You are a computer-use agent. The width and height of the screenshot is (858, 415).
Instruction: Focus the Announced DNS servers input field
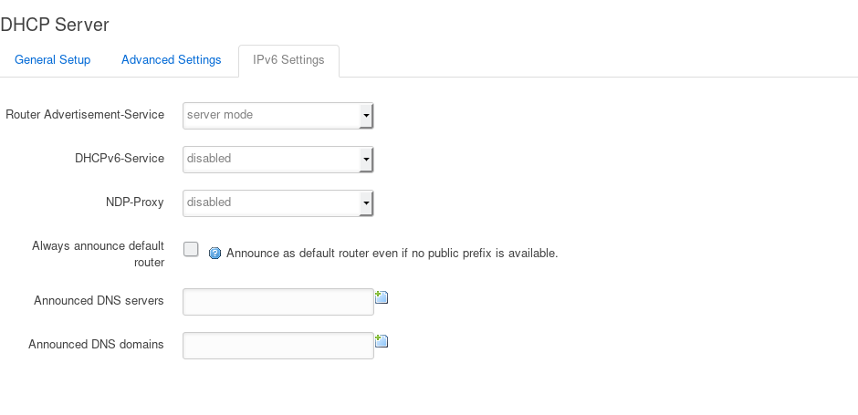pos(278,302)
